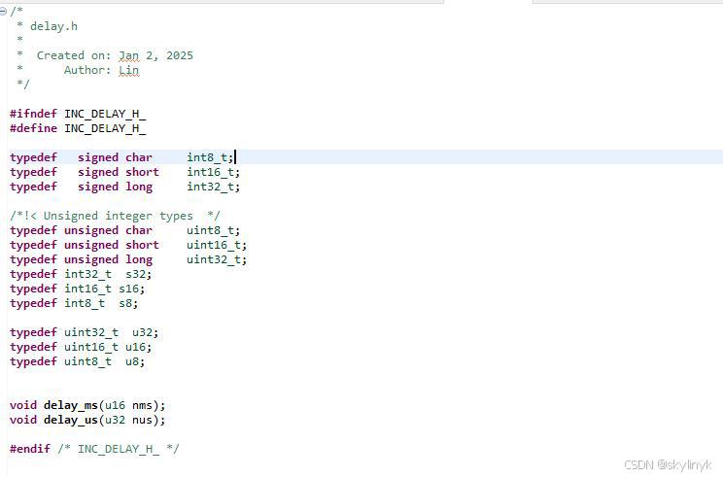Click the 's8;' typedef alias

point(128,304)
